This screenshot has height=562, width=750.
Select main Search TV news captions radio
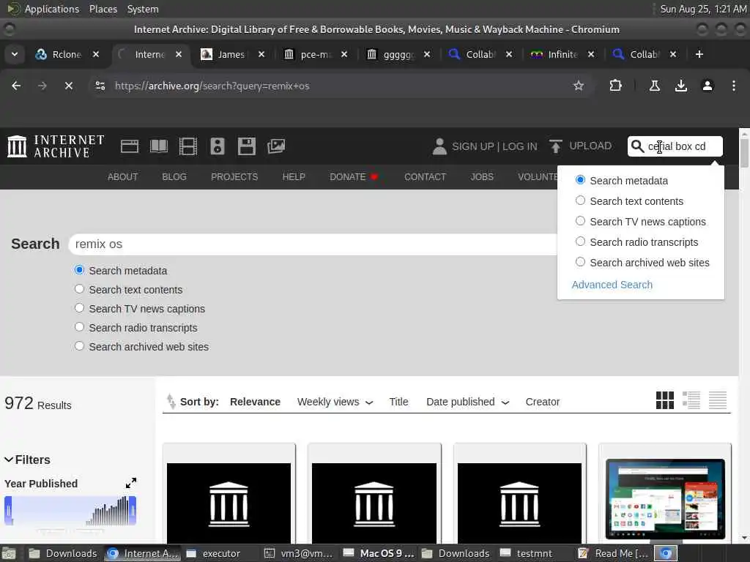point(79,308)
